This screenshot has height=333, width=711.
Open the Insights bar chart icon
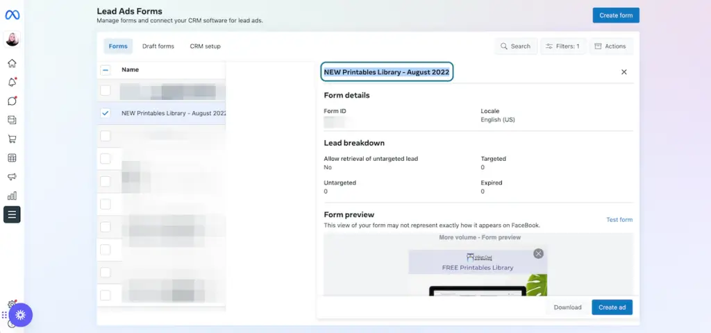click(12, 196)
